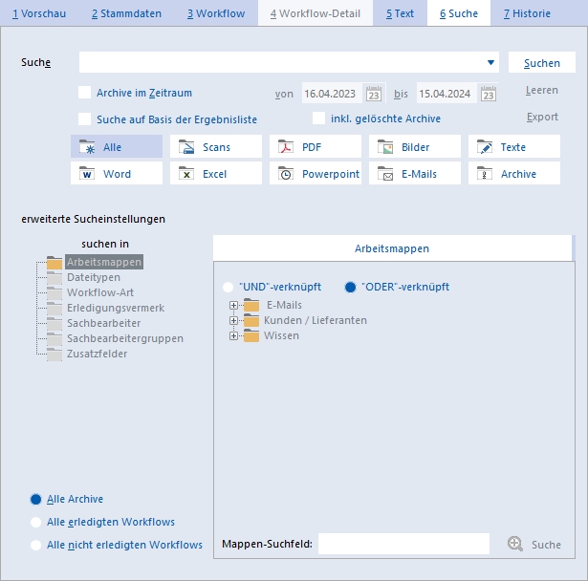Select the Excel file filter
Image resolution: width=588 pixels, height=581 pixels.
click(x=216, y=173)
